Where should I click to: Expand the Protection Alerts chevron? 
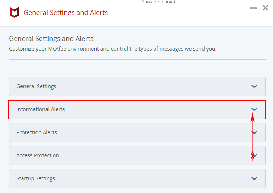pyautogui.click(x=254, y=132)
